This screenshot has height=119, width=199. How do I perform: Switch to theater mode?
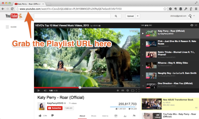(133, 91)
